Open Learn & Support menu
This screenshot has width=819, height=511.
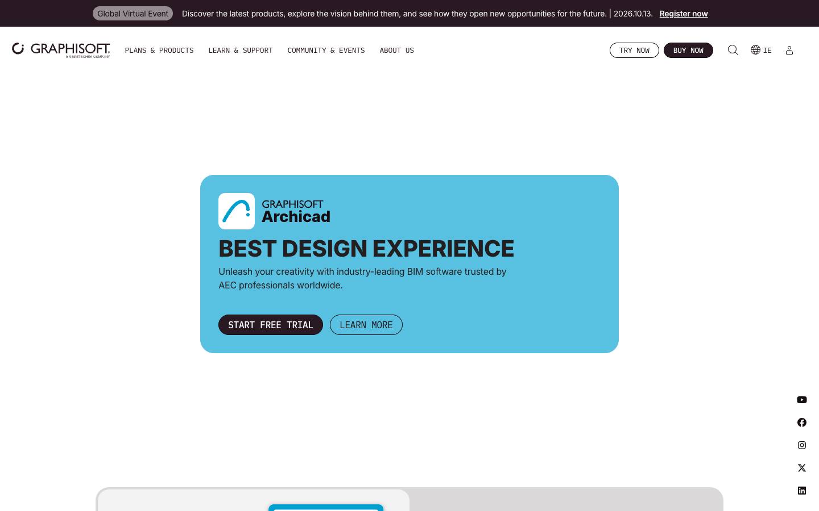tap(241, 51)
